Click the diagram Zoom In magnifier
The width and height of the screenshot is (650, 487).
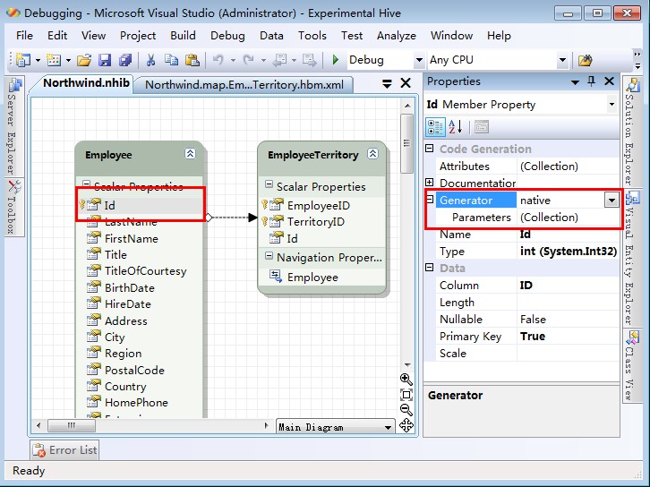pyautogui.click(x=406, y=380)
